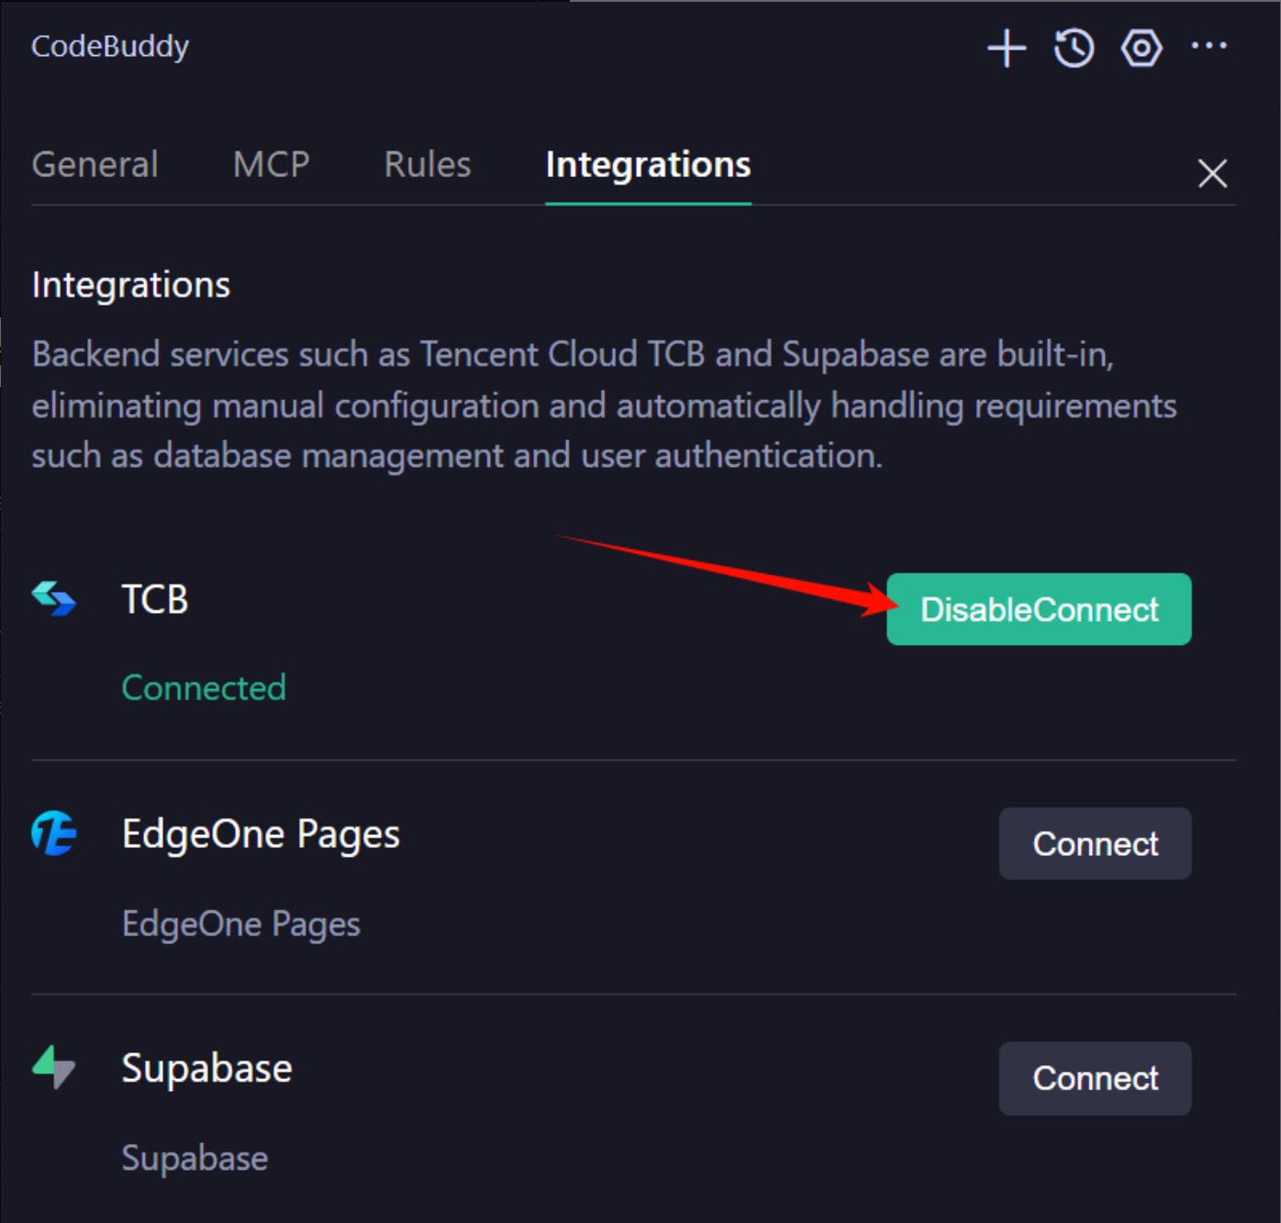Click the TCB integration name
Screen dimensions: 1281x1223
155,600
